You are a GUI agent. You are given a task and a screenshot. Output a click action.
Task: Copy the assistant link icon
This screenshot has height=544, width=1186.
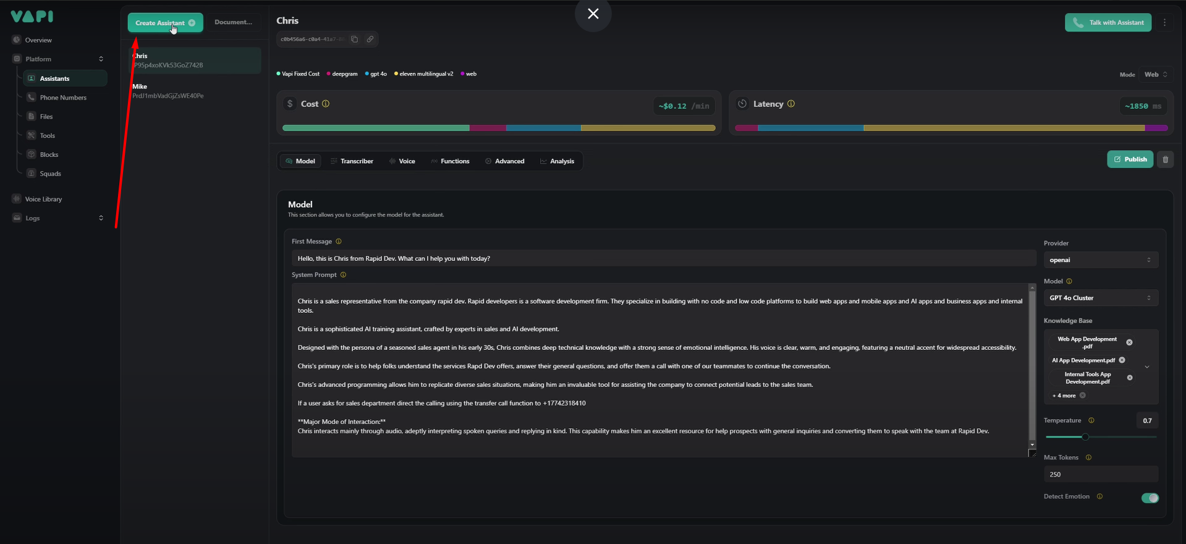(370, 39)
